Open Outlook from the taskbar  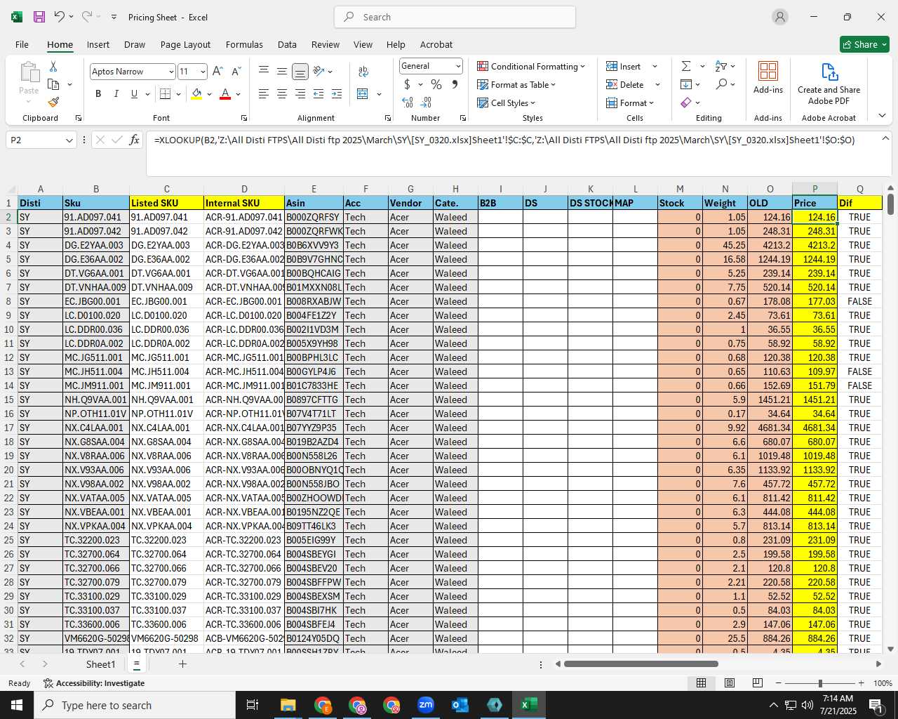[460, 705]
